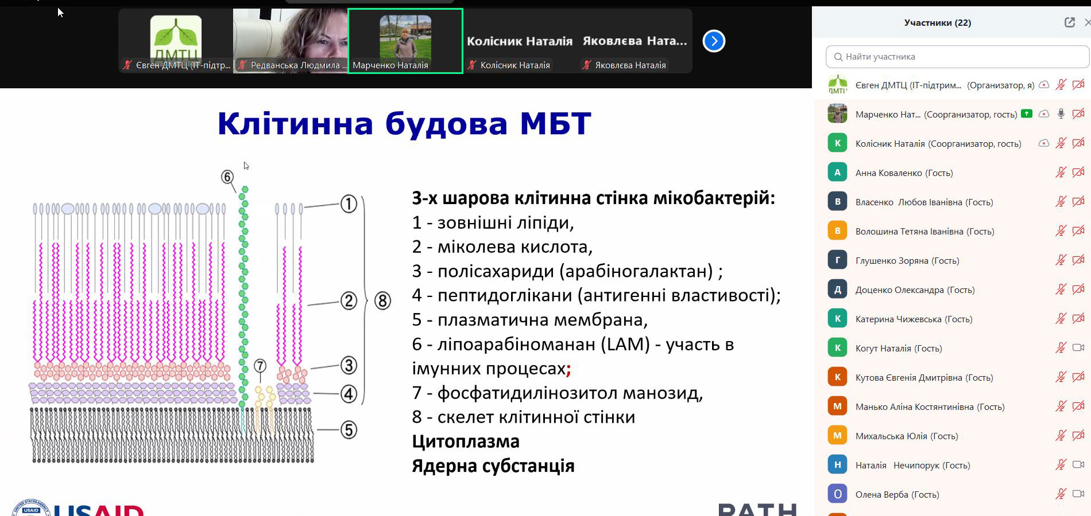Select Марченко Наталія's highlighted video tile
The height and width of the screenshot is (516, 1091).
coord(405,40)
